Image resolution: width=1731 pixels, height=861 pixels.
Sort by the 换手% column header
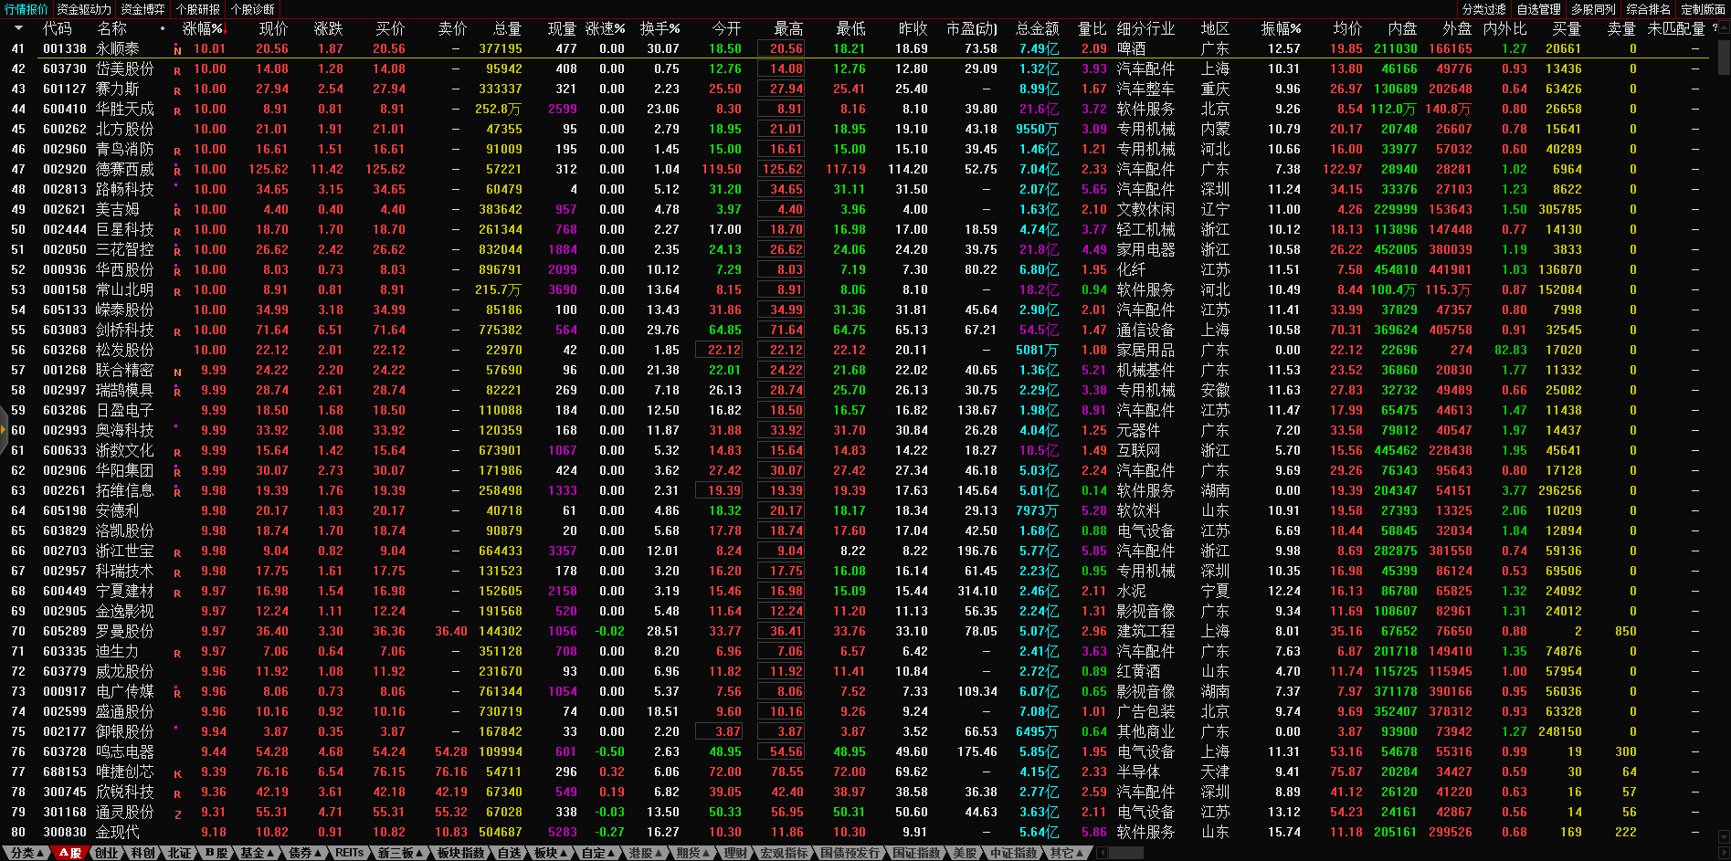(x=660, y=28)
